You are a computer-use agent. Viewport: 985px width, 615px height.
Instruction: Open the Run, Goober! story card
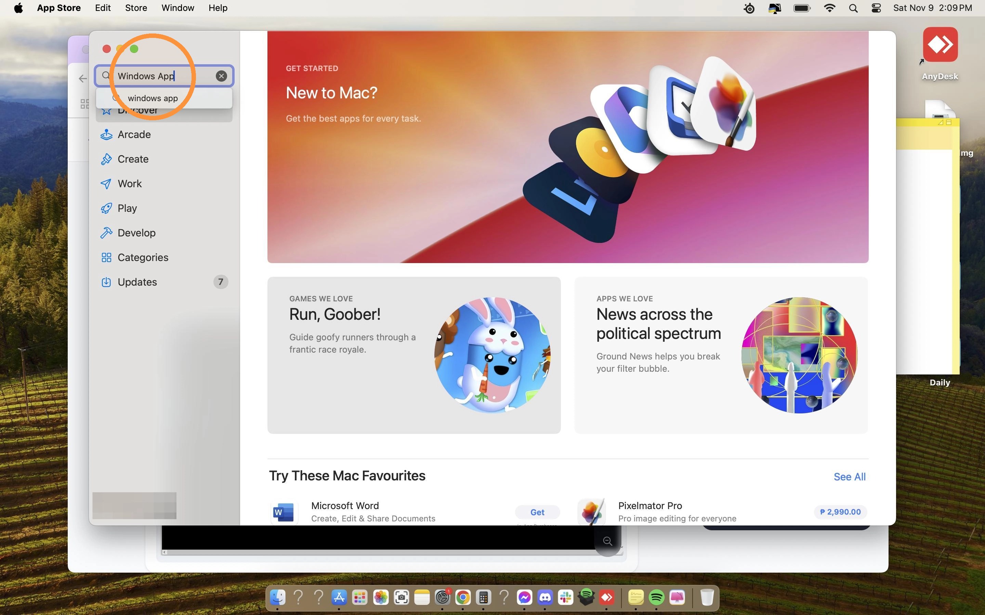(x=414, y=355)
